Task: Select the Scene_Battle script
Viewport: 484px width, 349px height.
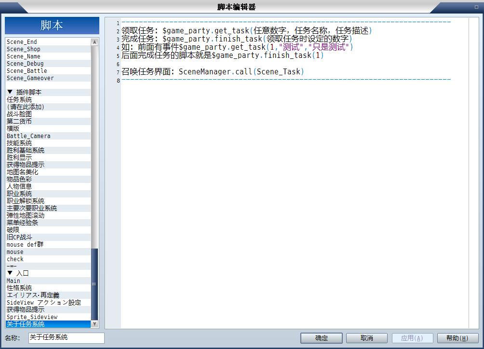Action: click(x=49, y=71)
